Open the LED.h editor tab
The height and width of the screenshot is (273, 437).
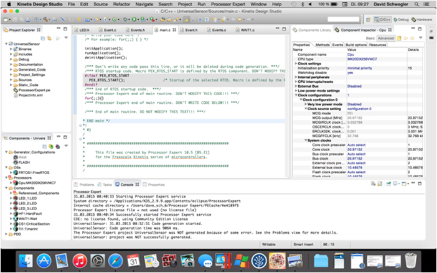[x=82, y=30]
